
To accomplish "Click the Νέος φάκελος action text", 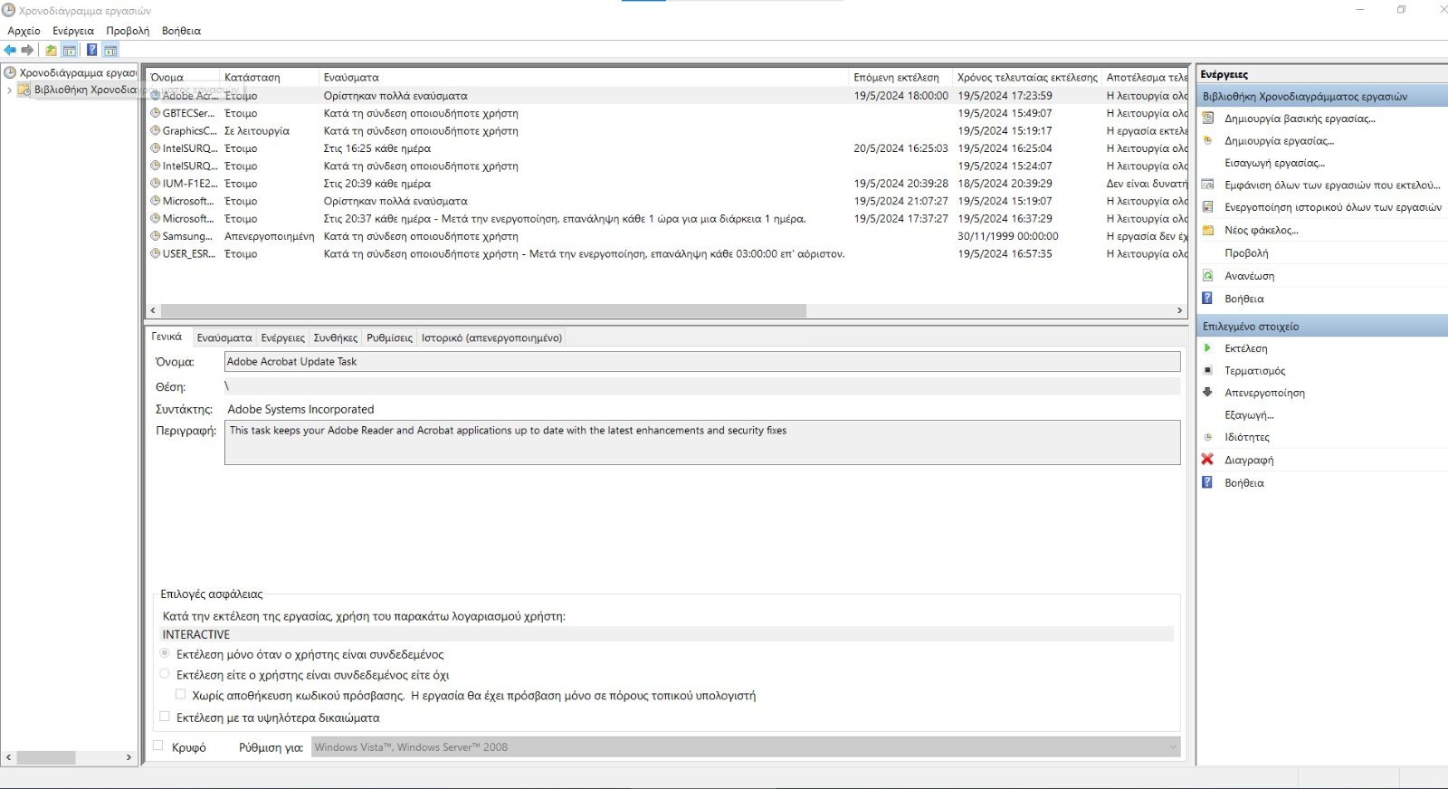I will [1262, 230].
